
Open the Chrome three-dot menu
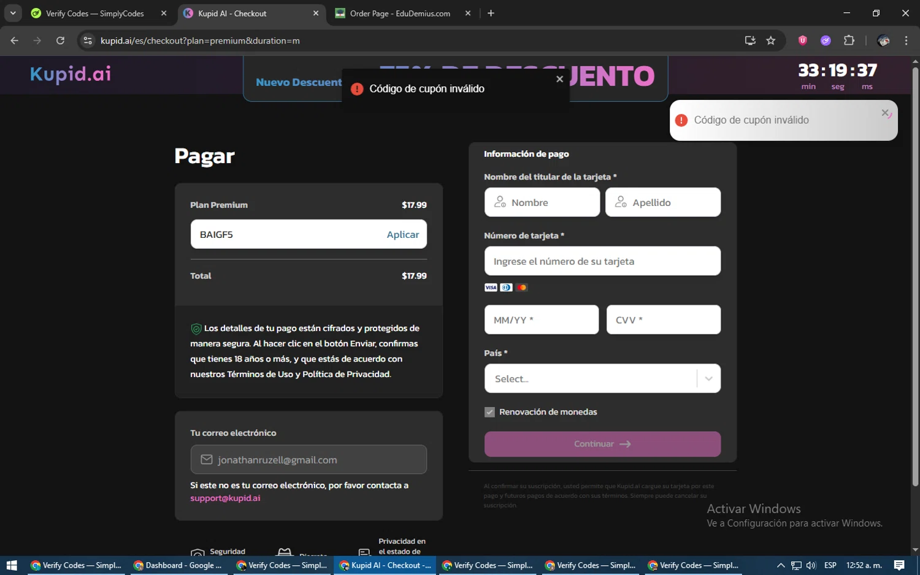click(906, 40)
